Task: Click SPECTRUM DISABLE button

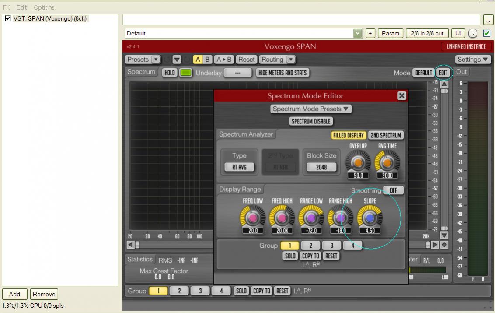Action: [x=311, y=121]
